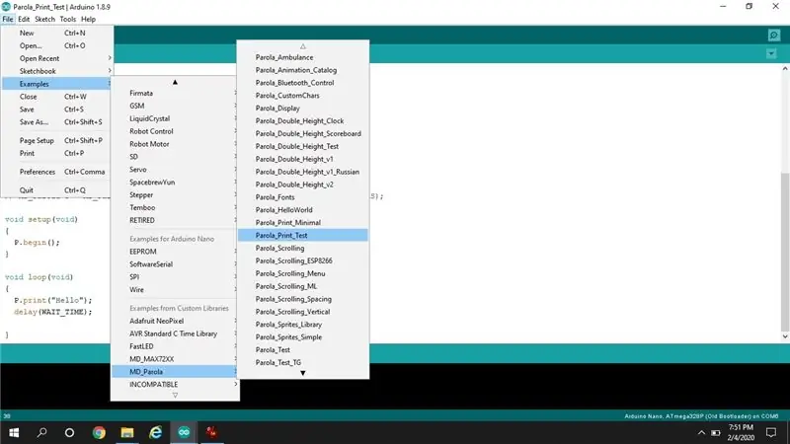The image size is (790, 444).
Task: Select the Examples menu entry
Action: 57,84
